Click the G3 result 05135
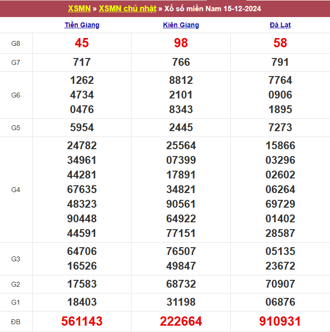 click(x=280, y=252)
